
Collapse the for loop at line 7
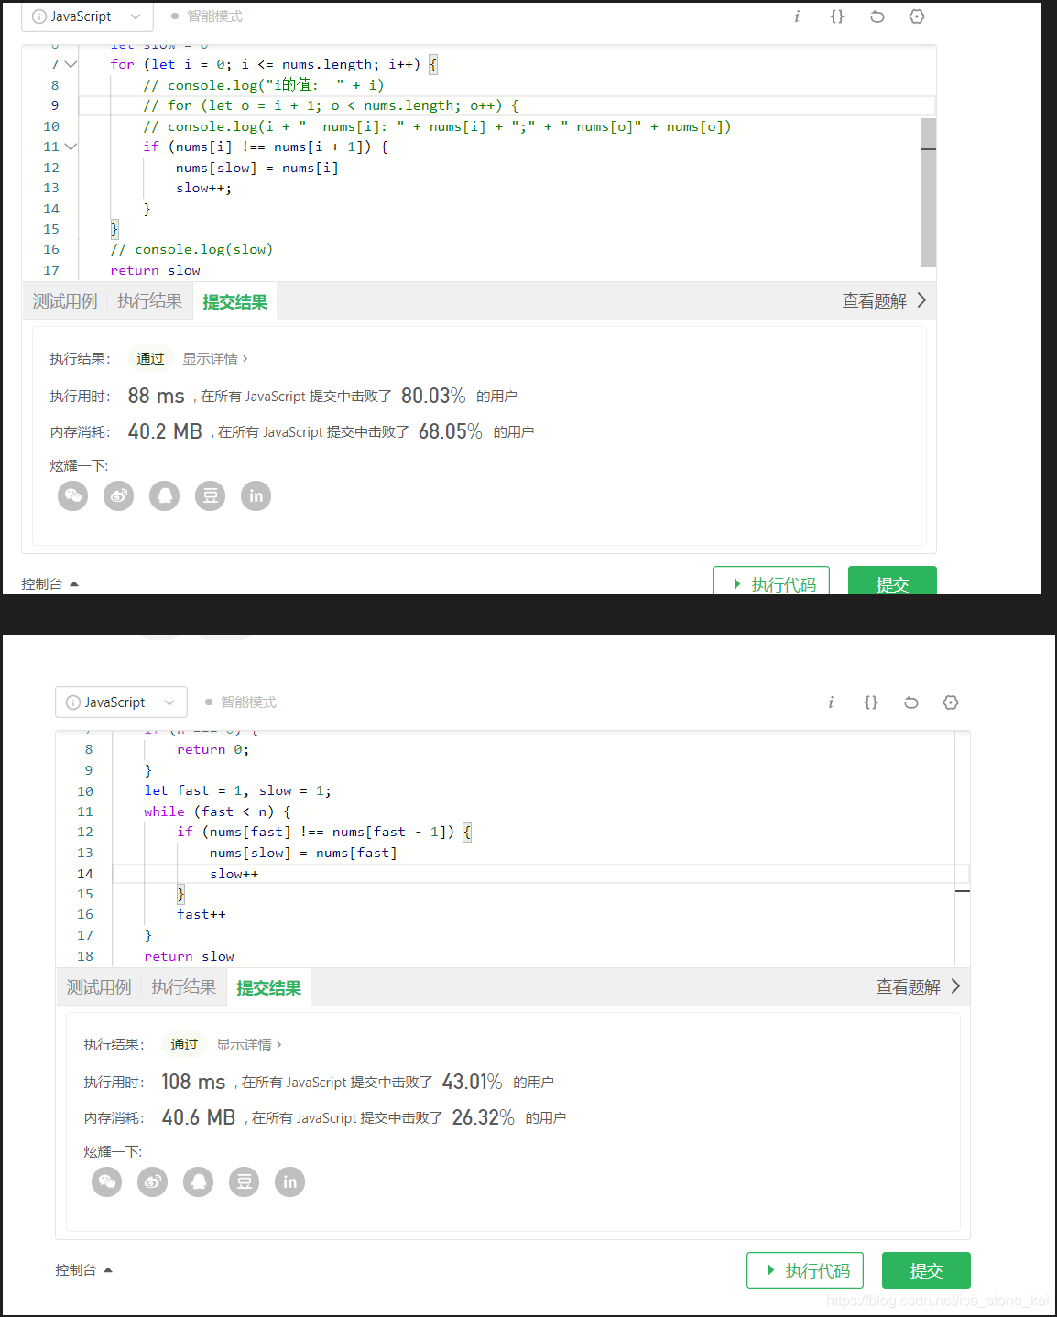click(71, 64)
